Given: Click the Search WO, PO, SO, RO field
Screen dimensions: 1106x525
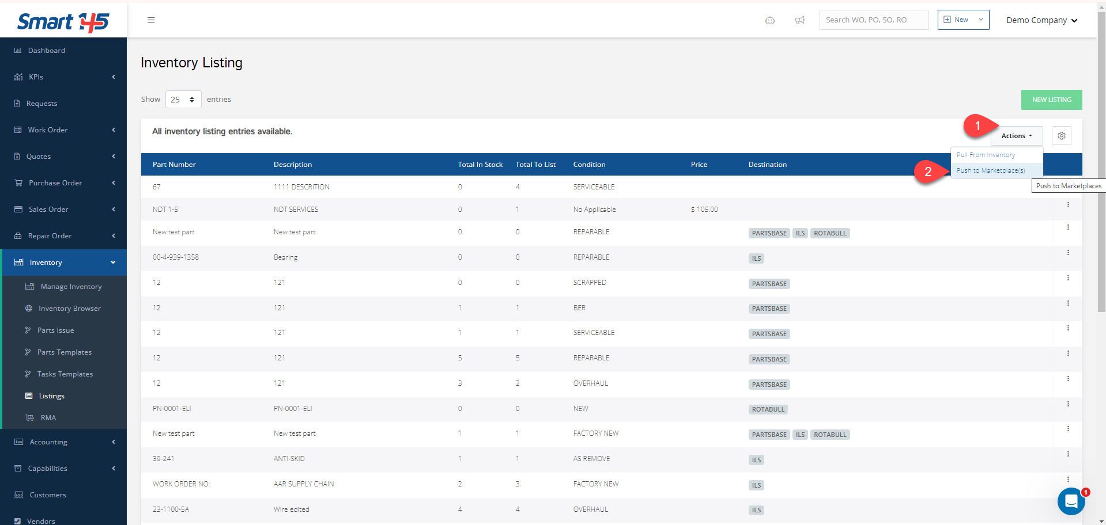Looking at the screenshot, I should (x=873, y=20).
